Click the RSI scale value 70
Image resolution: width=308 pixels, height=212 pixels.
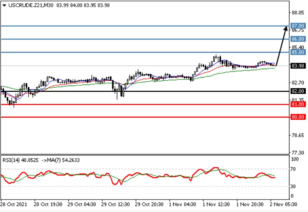293,169
